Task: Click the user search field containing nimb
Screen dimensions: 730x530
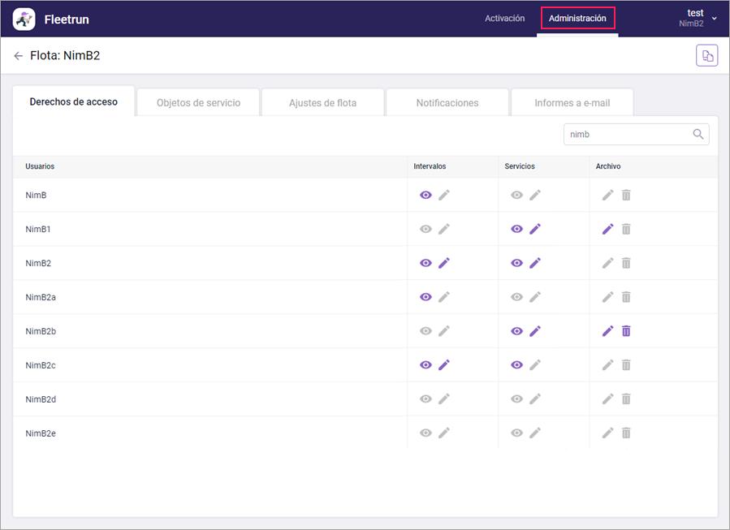Action: 625,135
